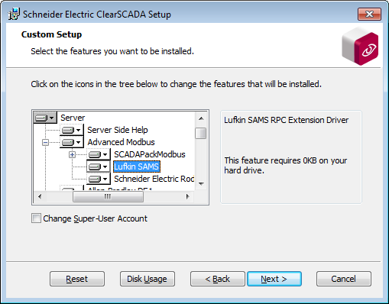Open the Advanced Modbus feature icon
The width and height of the screenshot is (389, 304).
(72, 142)
